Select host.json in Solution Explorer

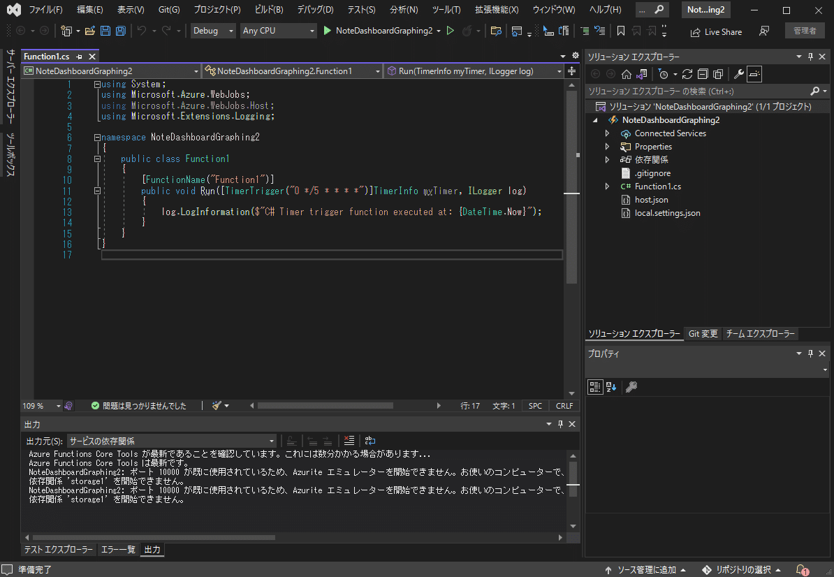pos(651,200)
